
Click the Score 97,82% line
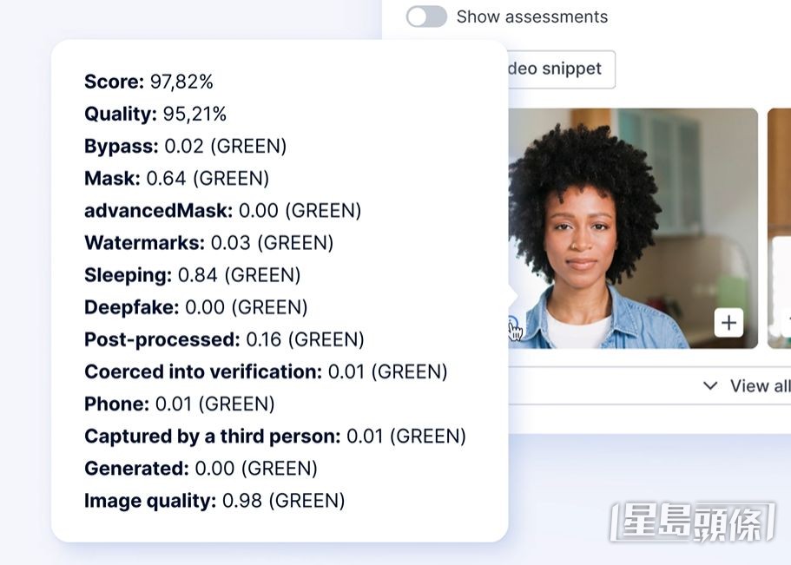pos(148,82)
